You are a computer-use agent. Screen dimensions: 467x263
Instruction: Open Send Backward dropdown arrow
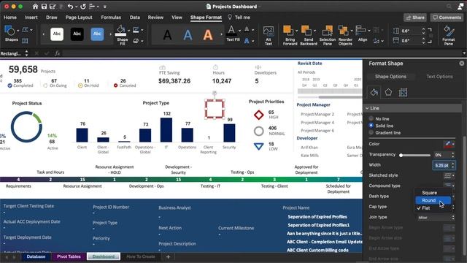pyautogui.click(x=314, y=31)
